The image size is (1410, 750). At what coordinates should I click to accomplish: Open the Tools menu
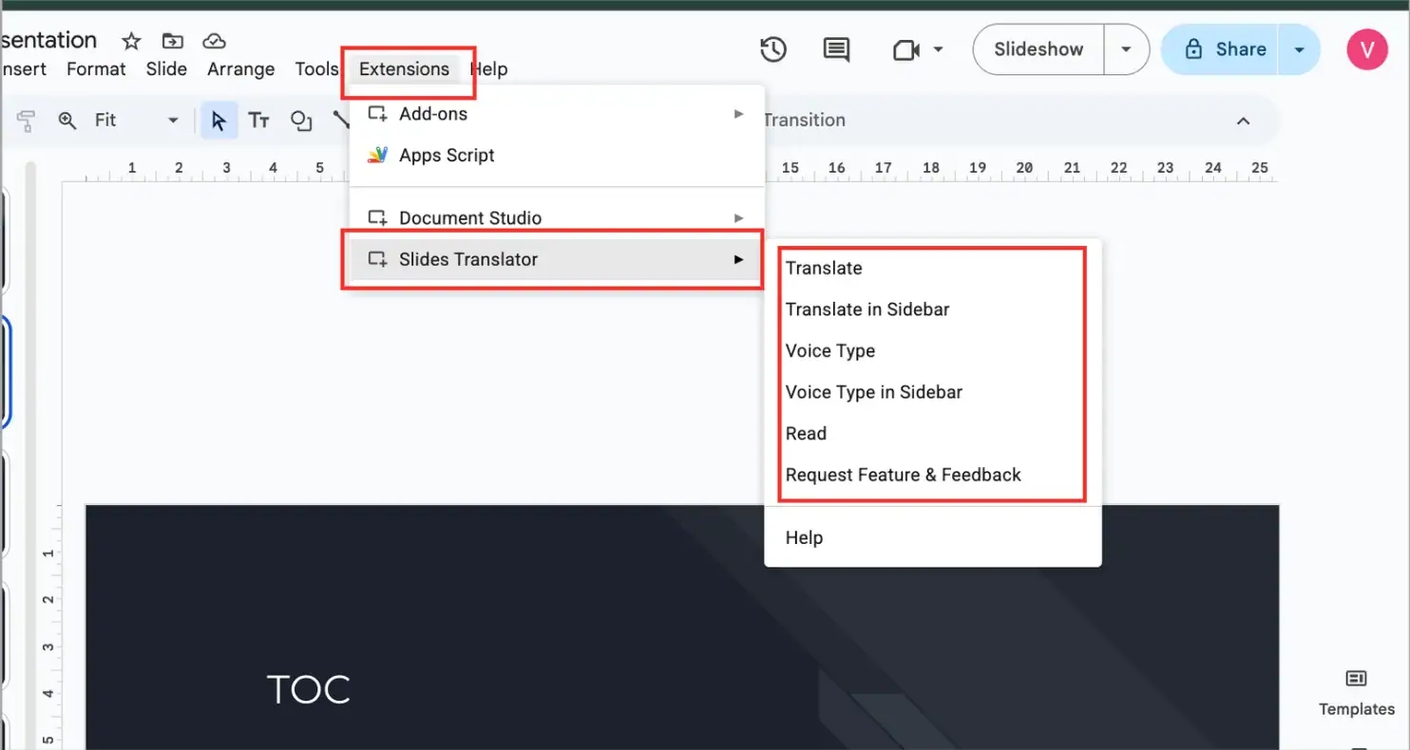(316, 68)
